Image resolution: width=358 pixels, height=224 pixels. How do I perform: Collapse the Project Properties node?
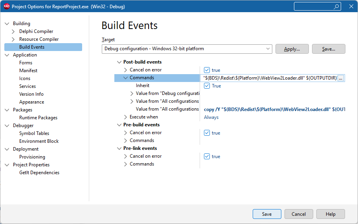[x=7, y=165]
